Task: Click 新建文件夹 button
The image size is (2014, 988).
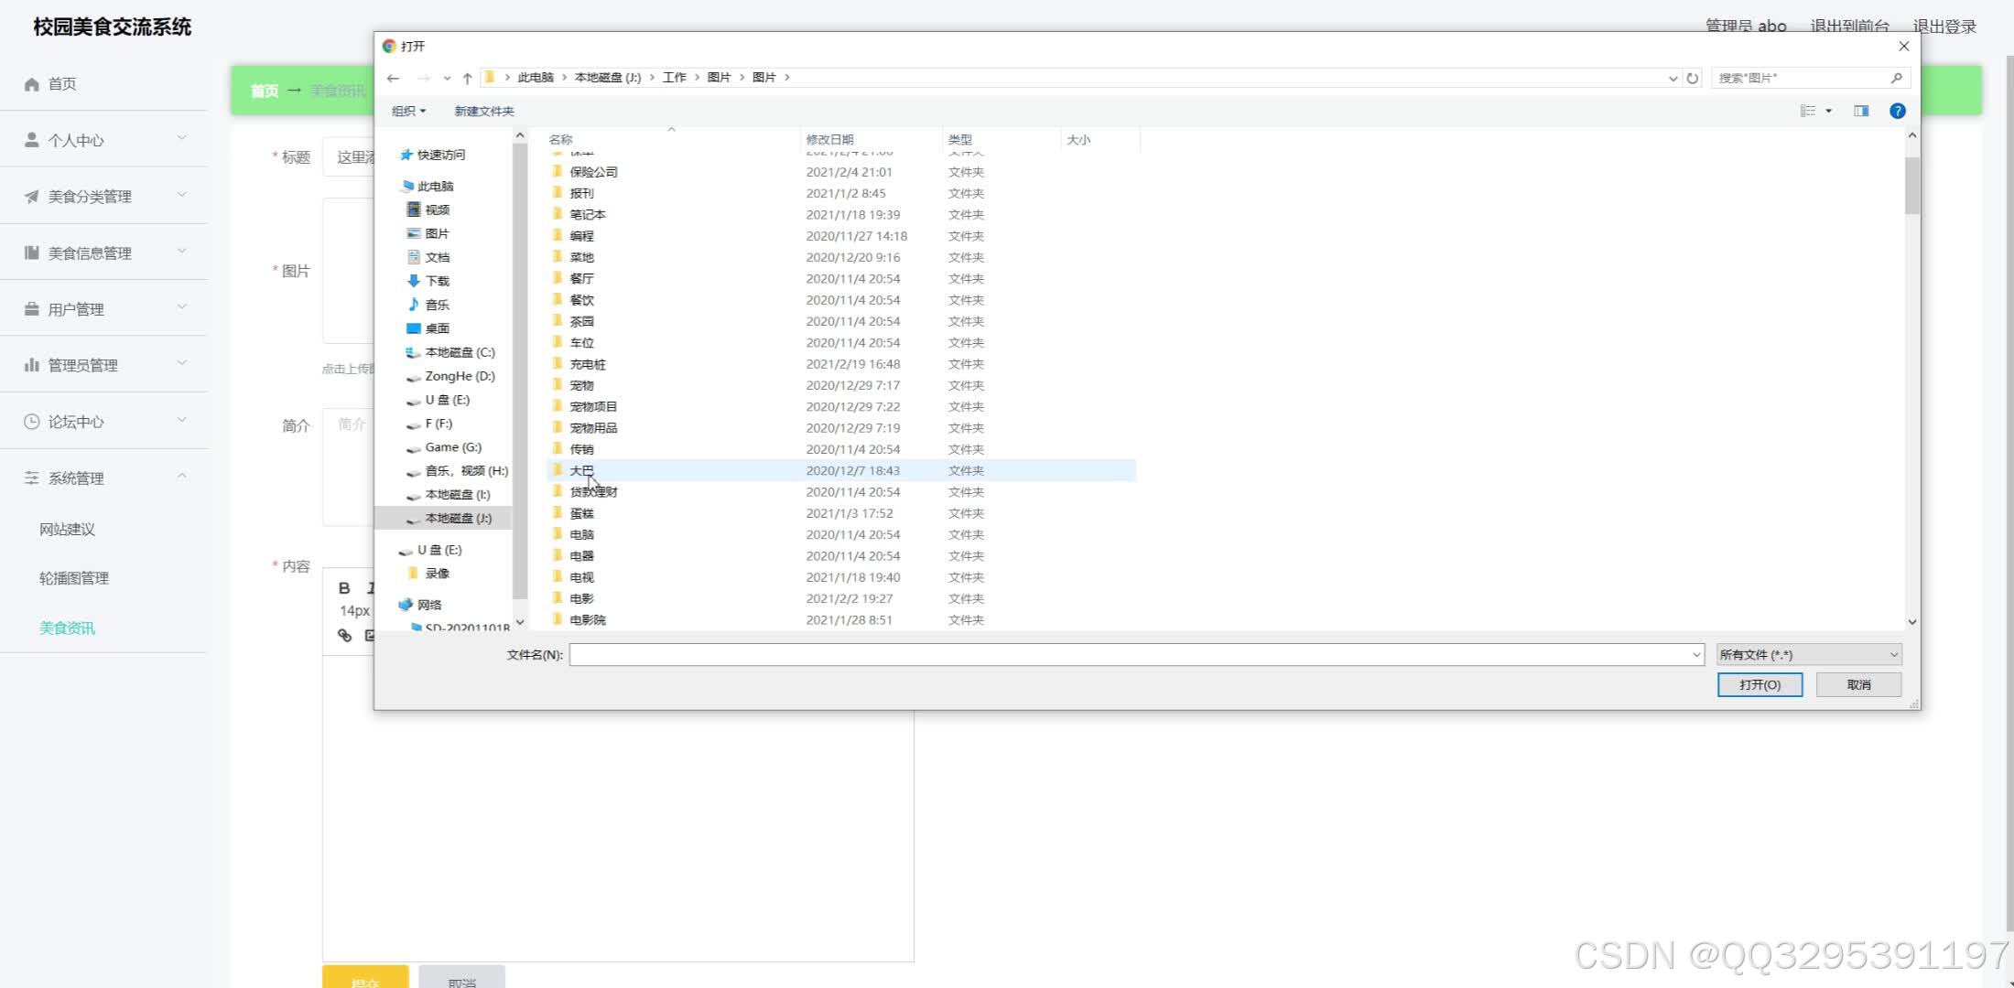Action: (484, 111)
